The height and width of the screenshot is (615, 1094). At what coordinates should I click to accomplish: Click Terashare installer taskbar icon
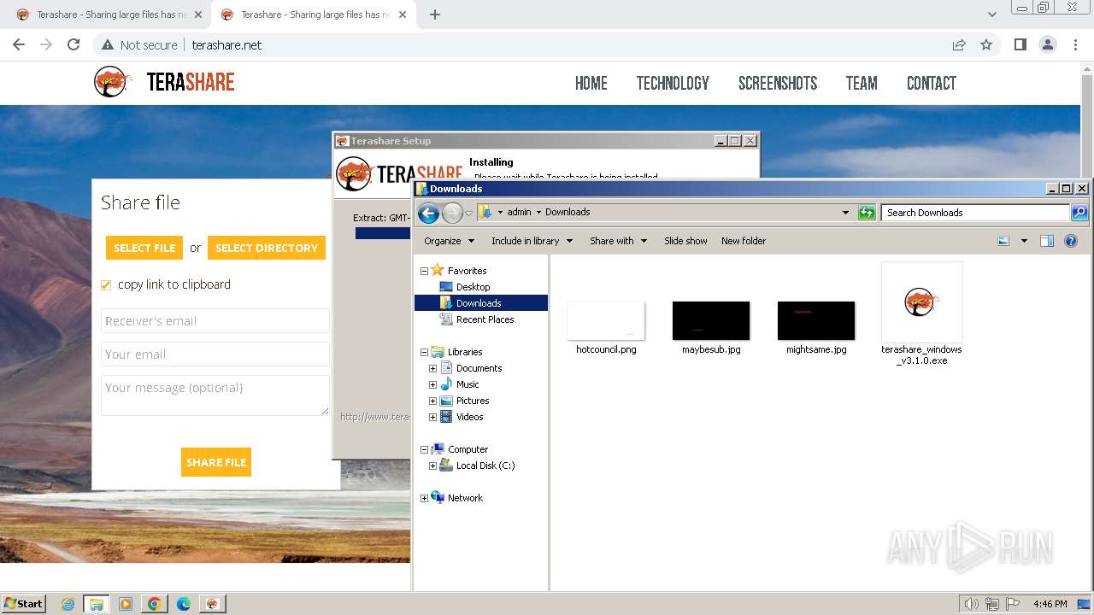212,604
